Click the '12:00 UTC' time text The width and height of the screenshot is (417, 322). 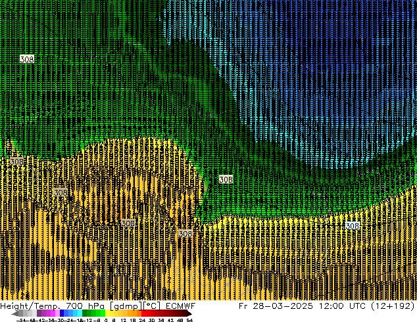click(343, 306)
